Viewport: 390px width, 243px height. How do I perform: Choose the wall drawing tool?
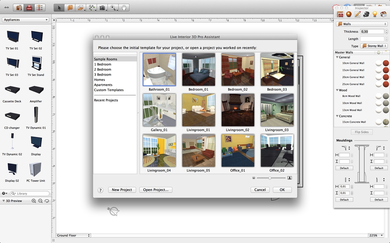click(70, 8)
